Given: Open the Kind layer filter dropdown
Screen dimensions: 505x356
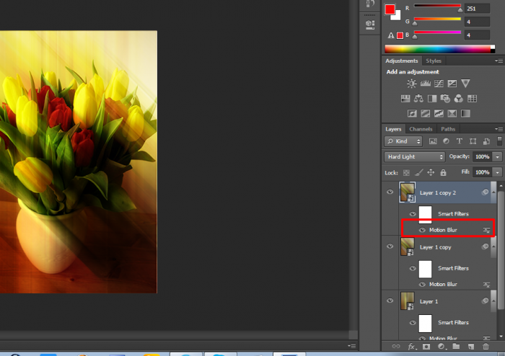Looking at the screenshot, I should pyautogui.click(x=403, y=141).
